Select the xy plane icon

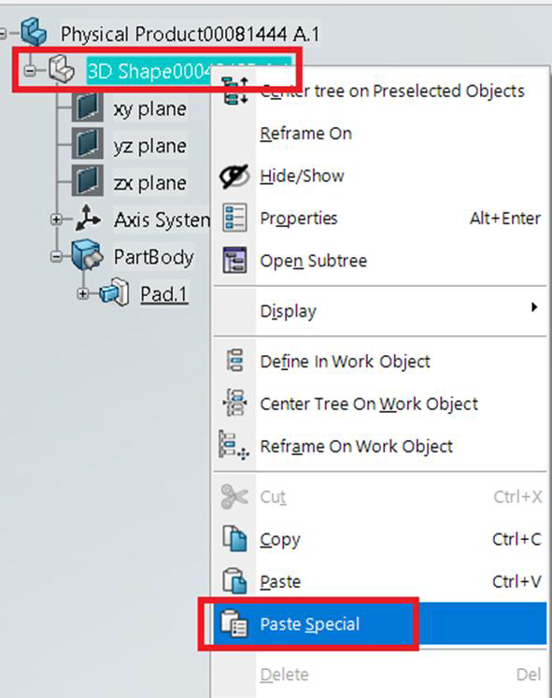[x=87, y=107]
